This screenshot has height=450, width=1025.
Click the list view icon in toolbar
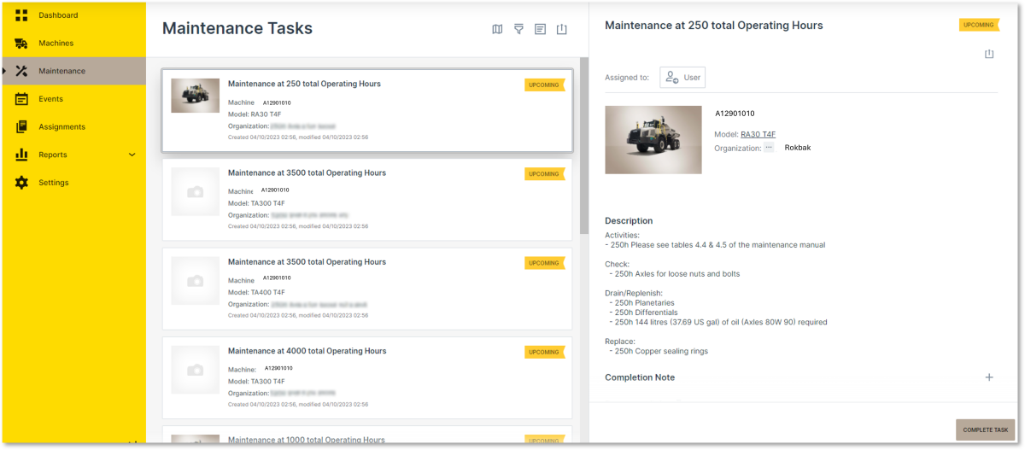(540, 29)
